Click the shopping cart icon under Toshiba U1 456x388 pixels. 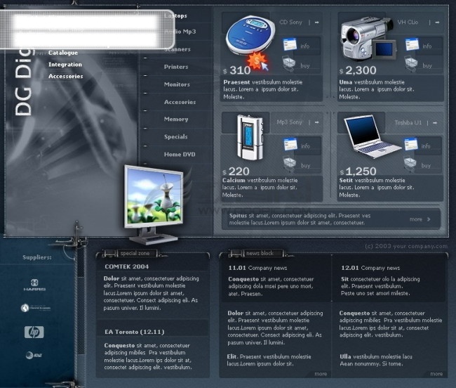click(410, 163)
